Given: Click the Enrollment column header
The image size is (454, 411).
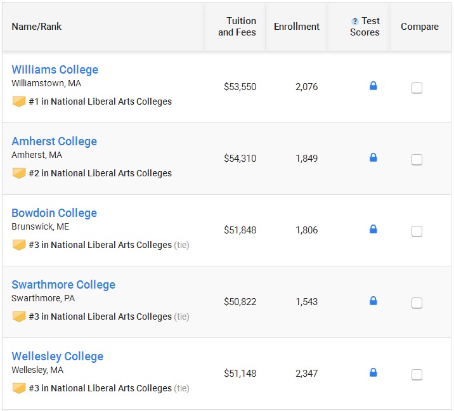Looking at the screenshot, I should coord(297,27).
